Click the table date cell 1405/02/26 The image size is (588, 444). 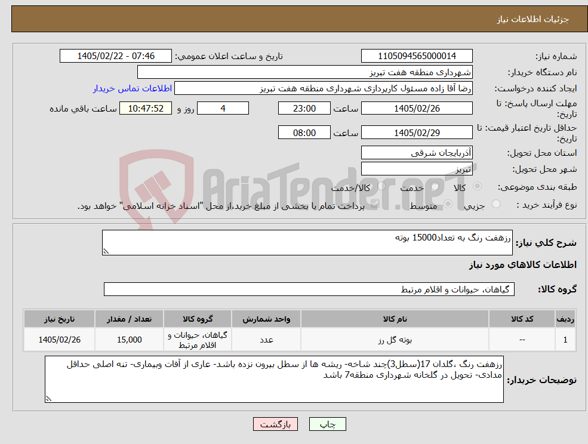59,340
